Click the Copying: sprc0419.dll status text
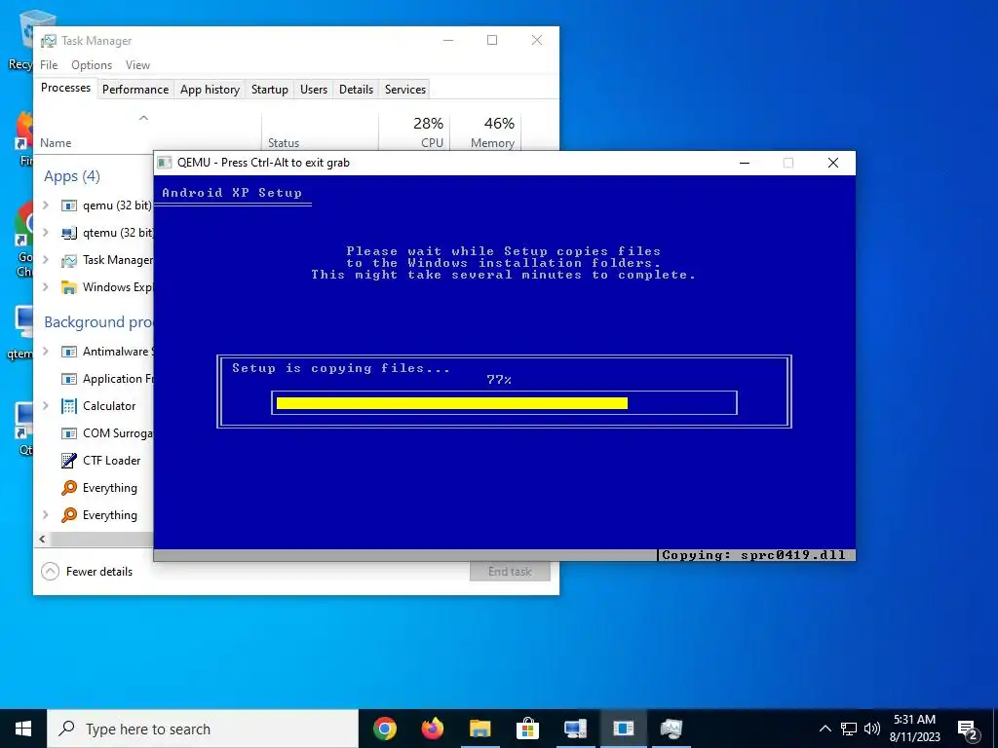This screenshot has width=998, height=748. pos(753,554)
